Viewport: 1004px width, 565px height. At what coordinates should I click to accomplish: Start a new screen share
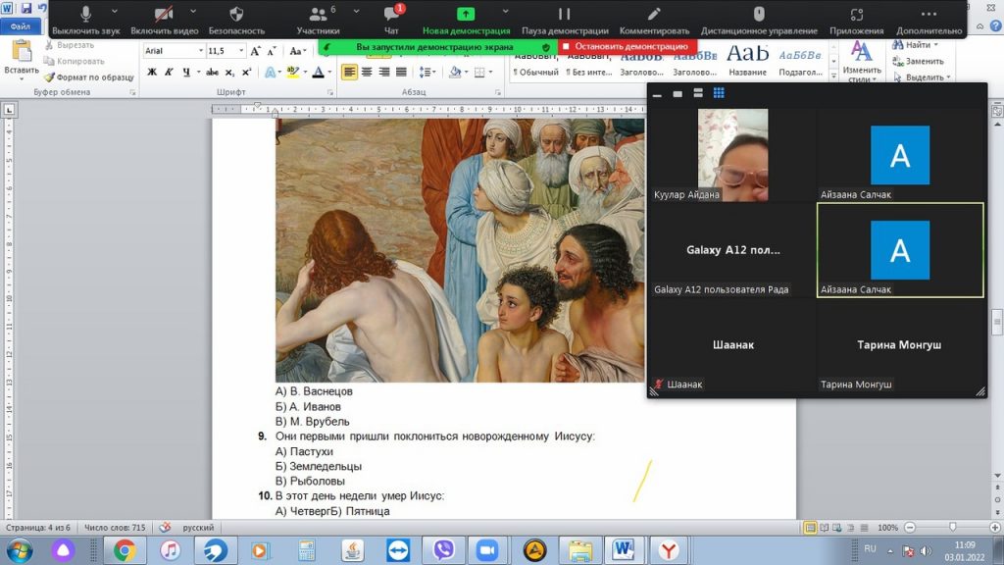(465, 19)
